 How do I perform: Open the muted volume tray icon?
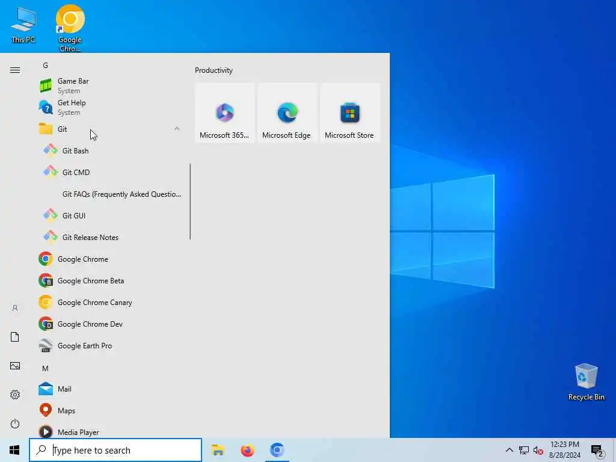[x=538, y=450]
